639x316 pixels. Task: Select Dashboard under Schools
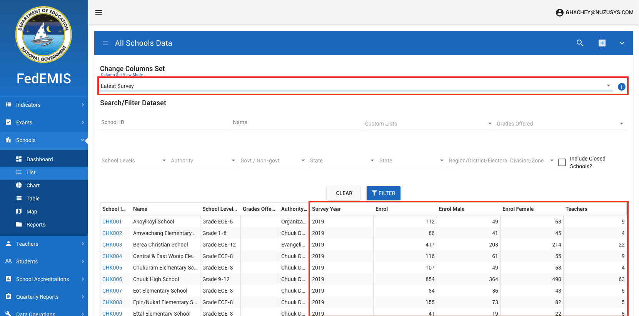[x=40, y=159]
